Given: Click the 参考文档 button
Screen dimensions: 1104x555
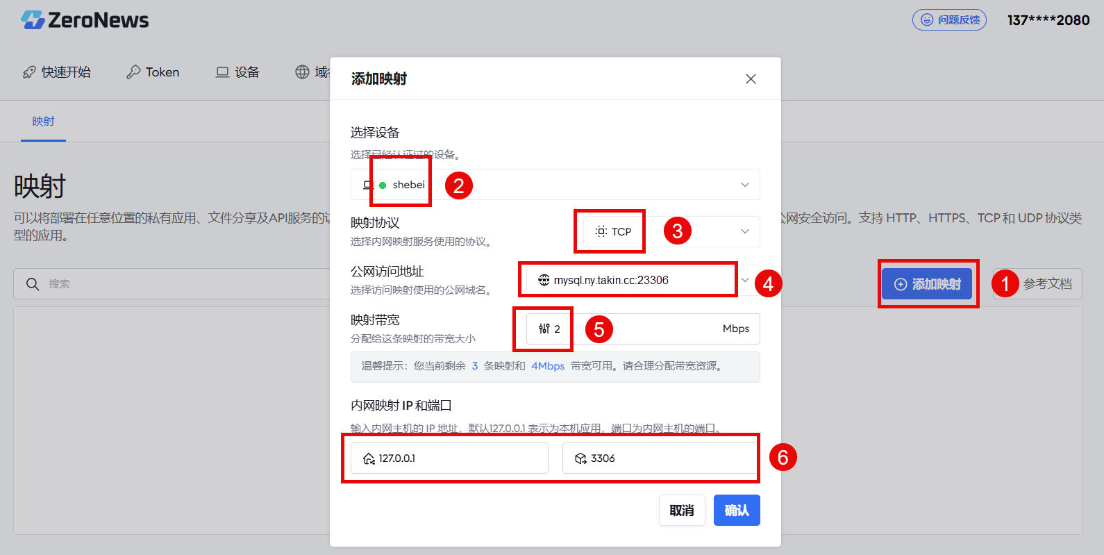Looking at the screenshot, I should 1037,284.
